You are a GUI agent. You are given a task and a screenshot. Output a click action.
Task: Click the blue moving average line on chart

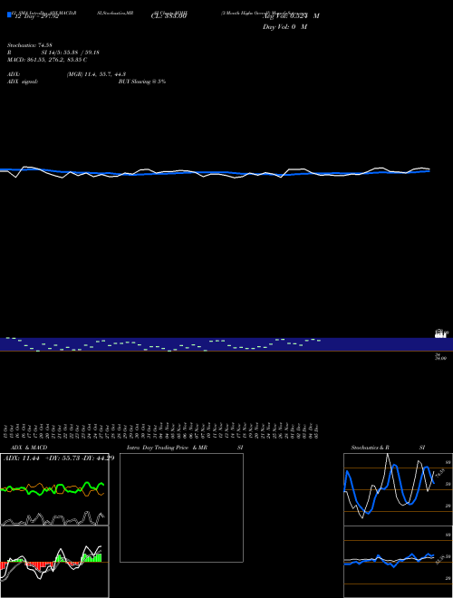[x=215, y=173]
